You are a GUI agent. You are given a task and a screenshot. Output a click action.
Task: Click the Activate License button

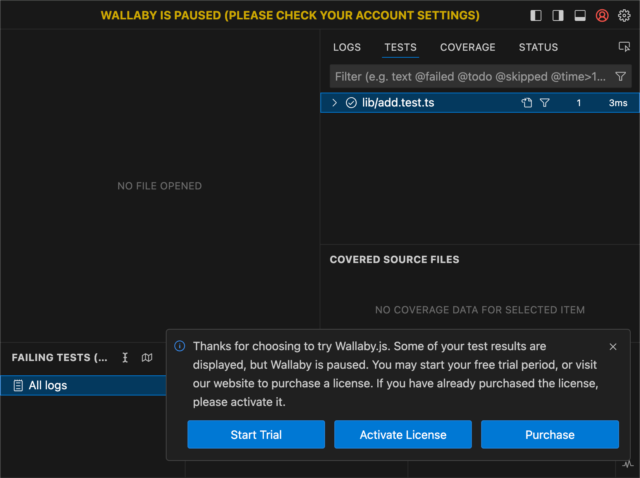[x=403, y=435]
